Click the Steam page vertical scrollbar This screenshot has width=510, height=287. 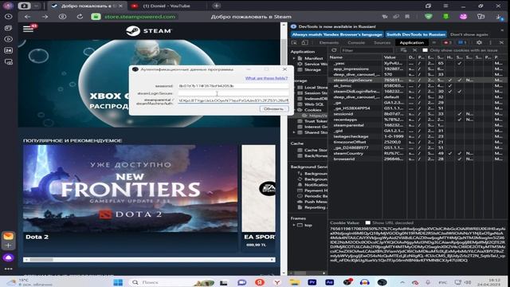[284, 150]
